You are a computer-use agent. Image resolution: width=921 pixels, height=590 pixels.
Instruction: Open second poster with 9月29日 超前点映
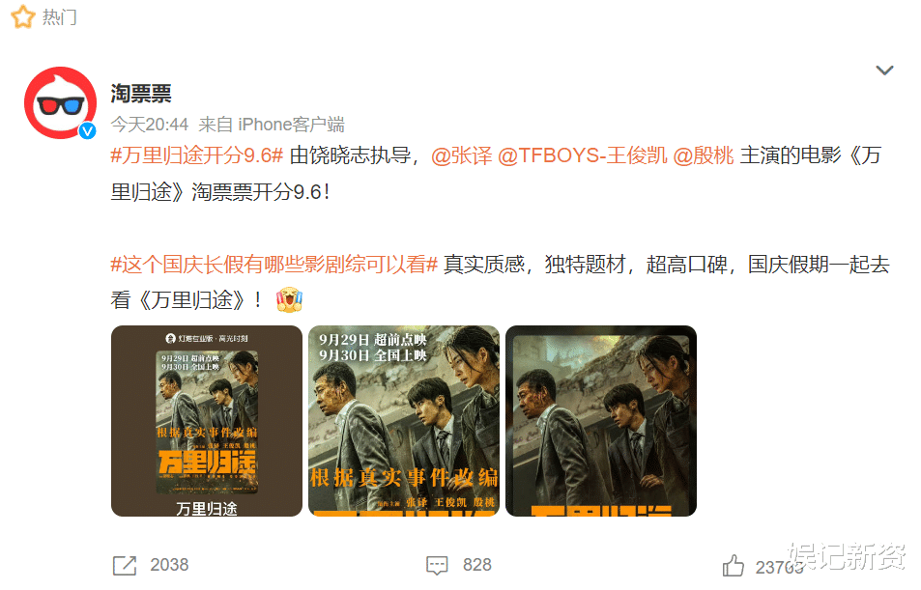pos(404,421)
